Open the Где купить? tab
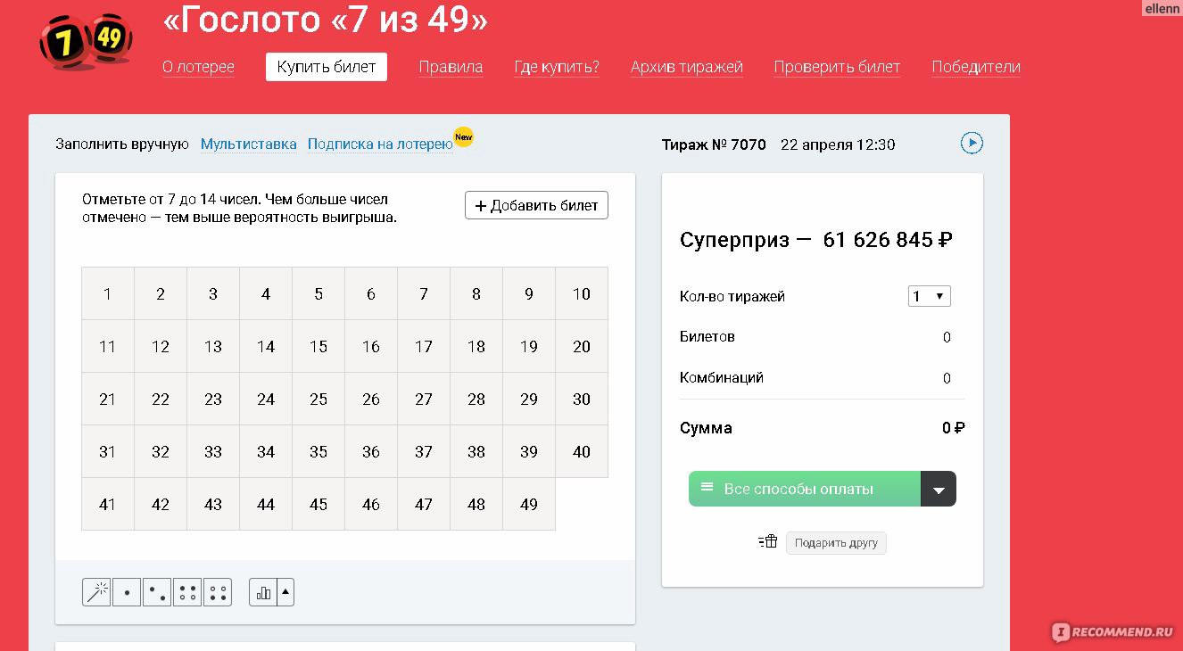Image resolution: width=1183 pixels, height=651 pixels. [x=557, y=67]
